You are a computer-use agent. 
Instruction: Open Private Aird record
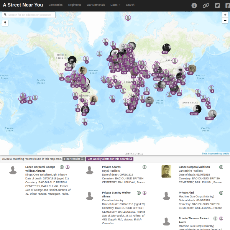coord(186,192)
